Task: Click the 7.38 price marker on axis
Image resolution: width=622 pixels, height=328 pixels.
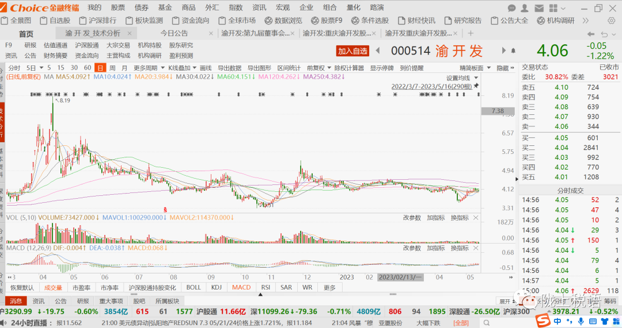Action: coord(498,111)
